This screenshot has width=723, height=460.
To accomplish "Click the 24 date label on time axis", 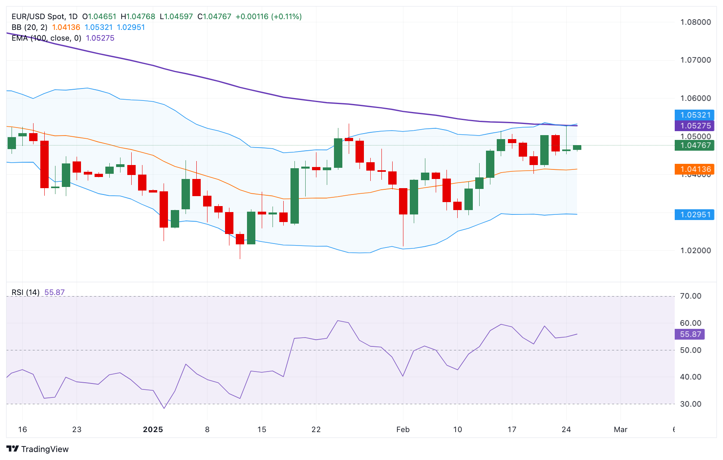I will coord(566,429).
